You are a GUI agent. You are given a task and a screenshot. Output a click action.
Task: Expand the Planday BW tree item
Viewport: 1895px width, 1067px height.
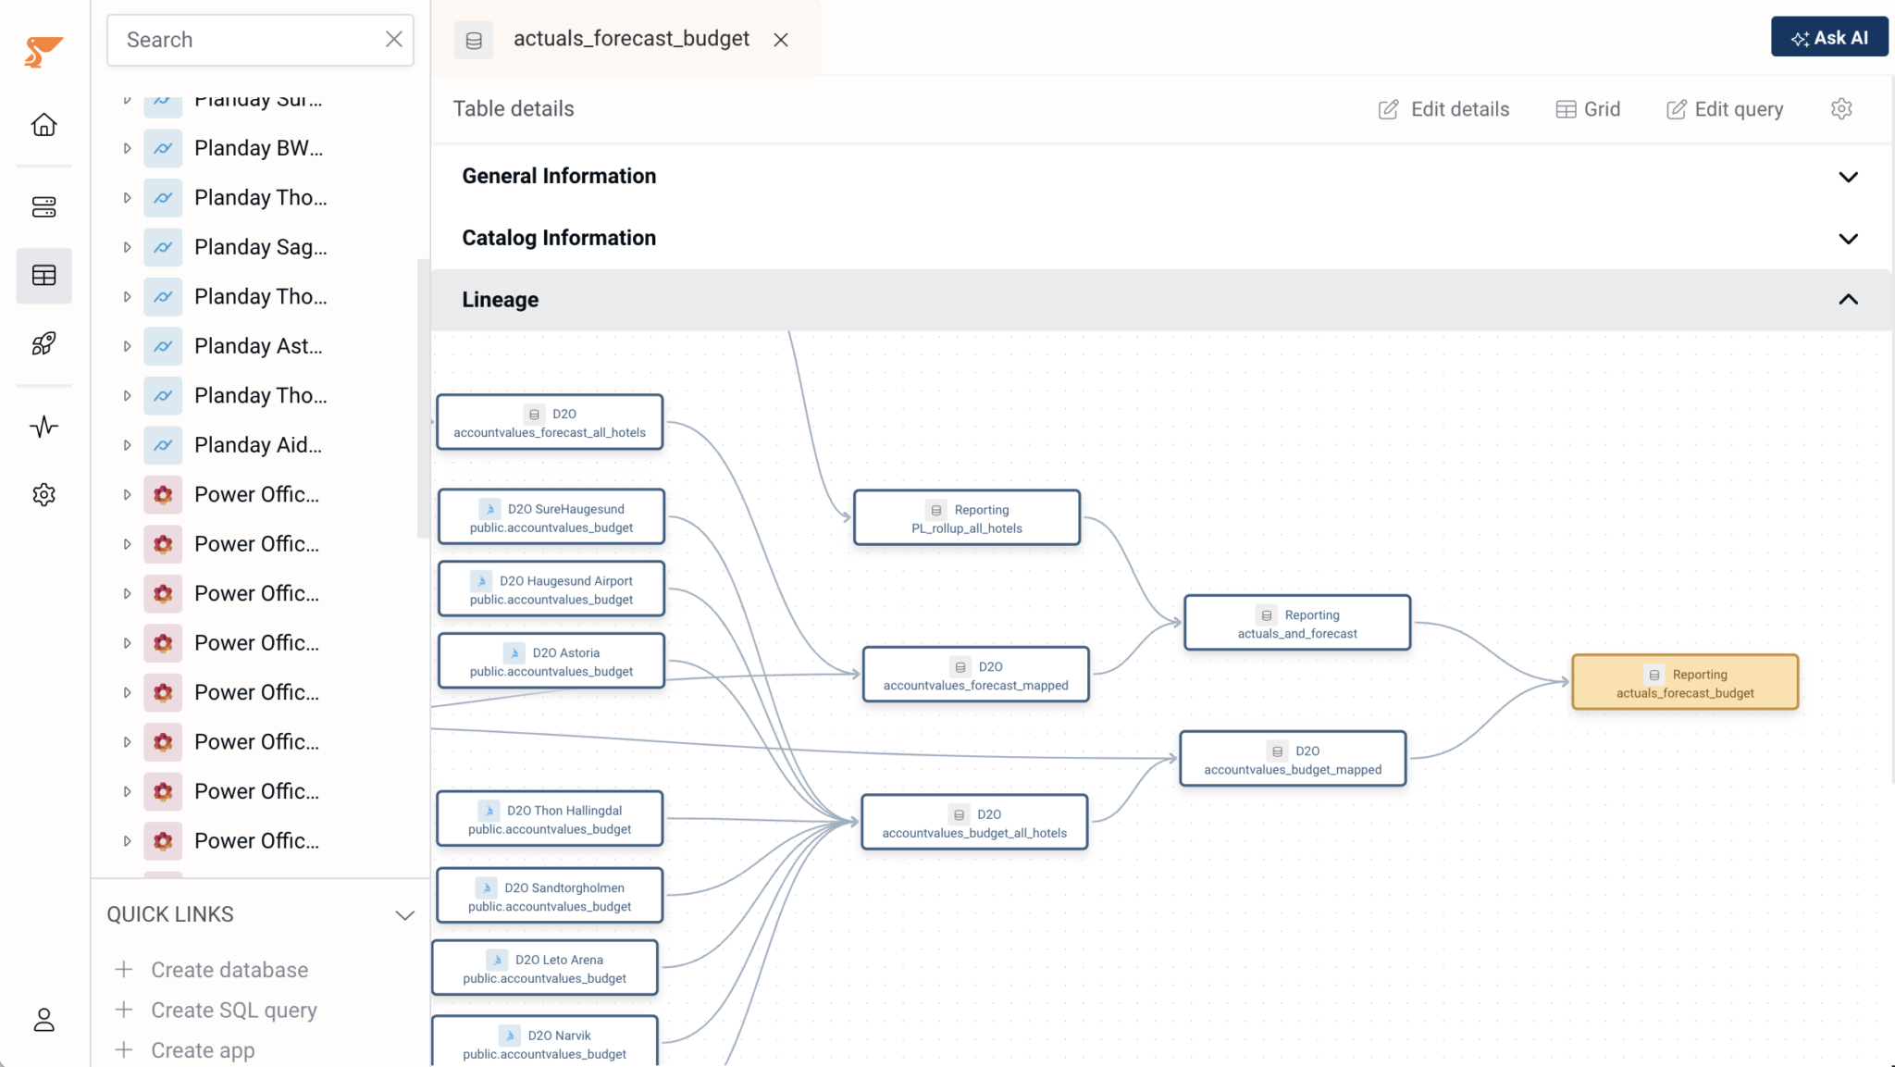pos(127,148)
